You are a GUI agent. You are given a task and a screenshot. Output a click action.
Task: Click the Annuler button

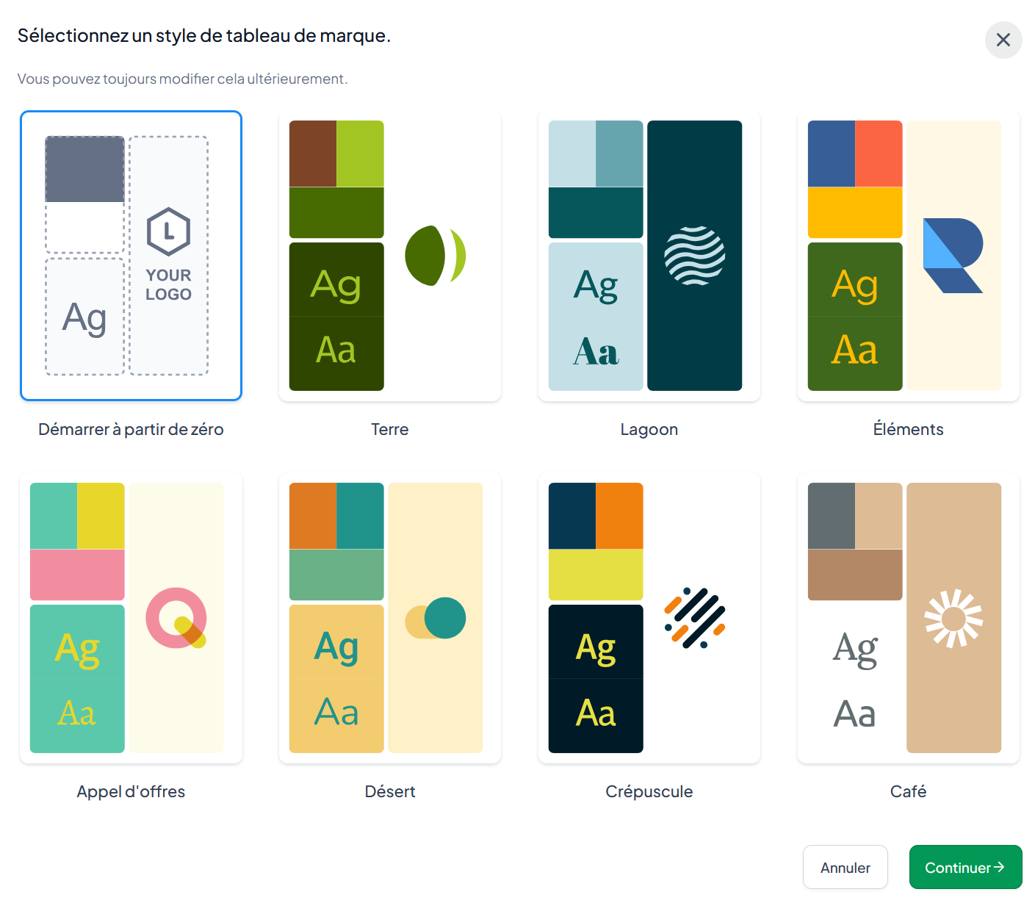tap(845, 867)
